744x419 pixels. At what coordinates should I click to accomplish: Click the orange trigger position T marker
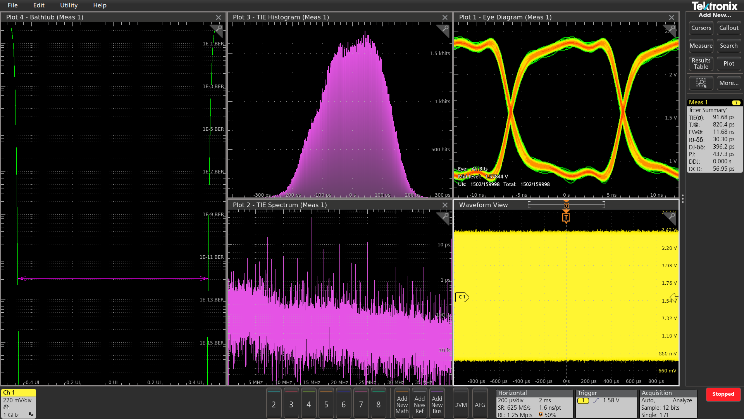click(x=566, y=218)
